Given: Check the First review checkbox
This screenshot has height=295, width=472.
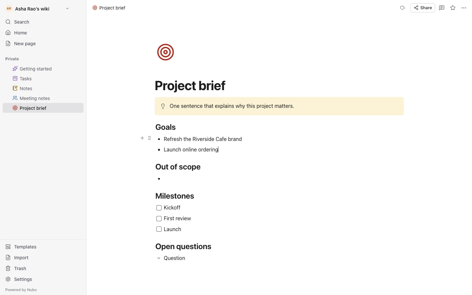Looking at the screenshot, I should tap(159, 219).
